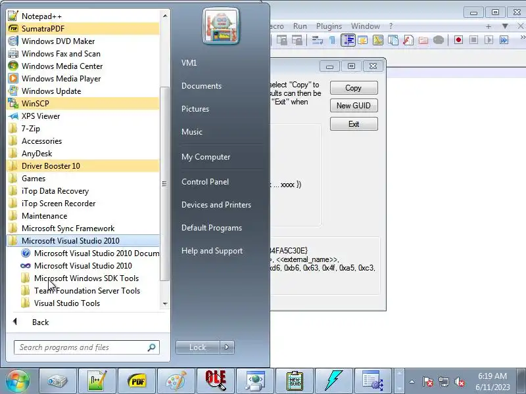Open SumatraPDF PDF icon on the taskbar
Screen dimensions: 526x394
point(137,381)
